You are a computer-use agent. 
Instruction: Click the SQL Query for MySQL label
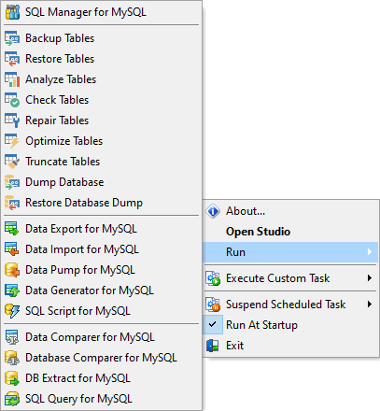point(78,399)
